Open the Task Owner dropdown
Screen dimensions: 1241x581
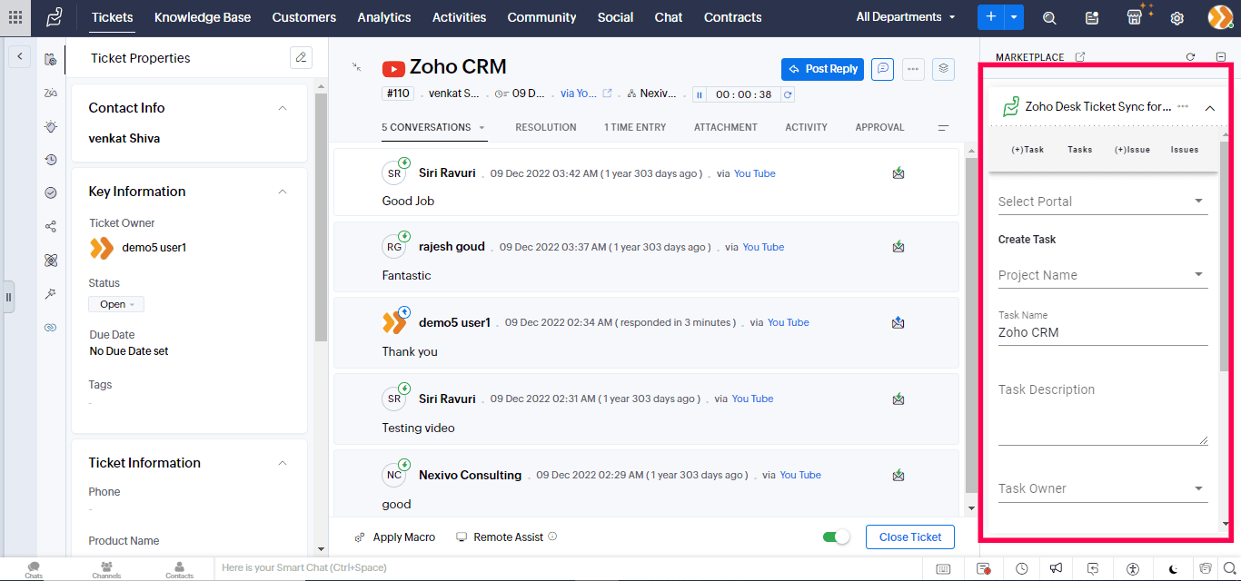click(x=1103, y=488)
